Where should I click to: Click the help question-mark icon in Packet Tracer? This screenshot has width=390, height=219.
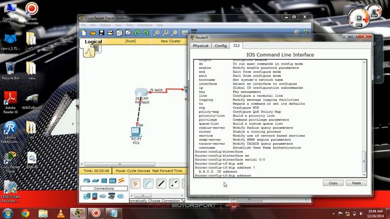(x=306, y=32)
